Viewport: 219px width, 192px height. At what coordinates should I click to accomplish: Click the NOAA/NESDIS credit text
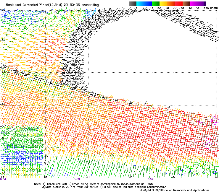pyautogui.click(x=174, y=190)
